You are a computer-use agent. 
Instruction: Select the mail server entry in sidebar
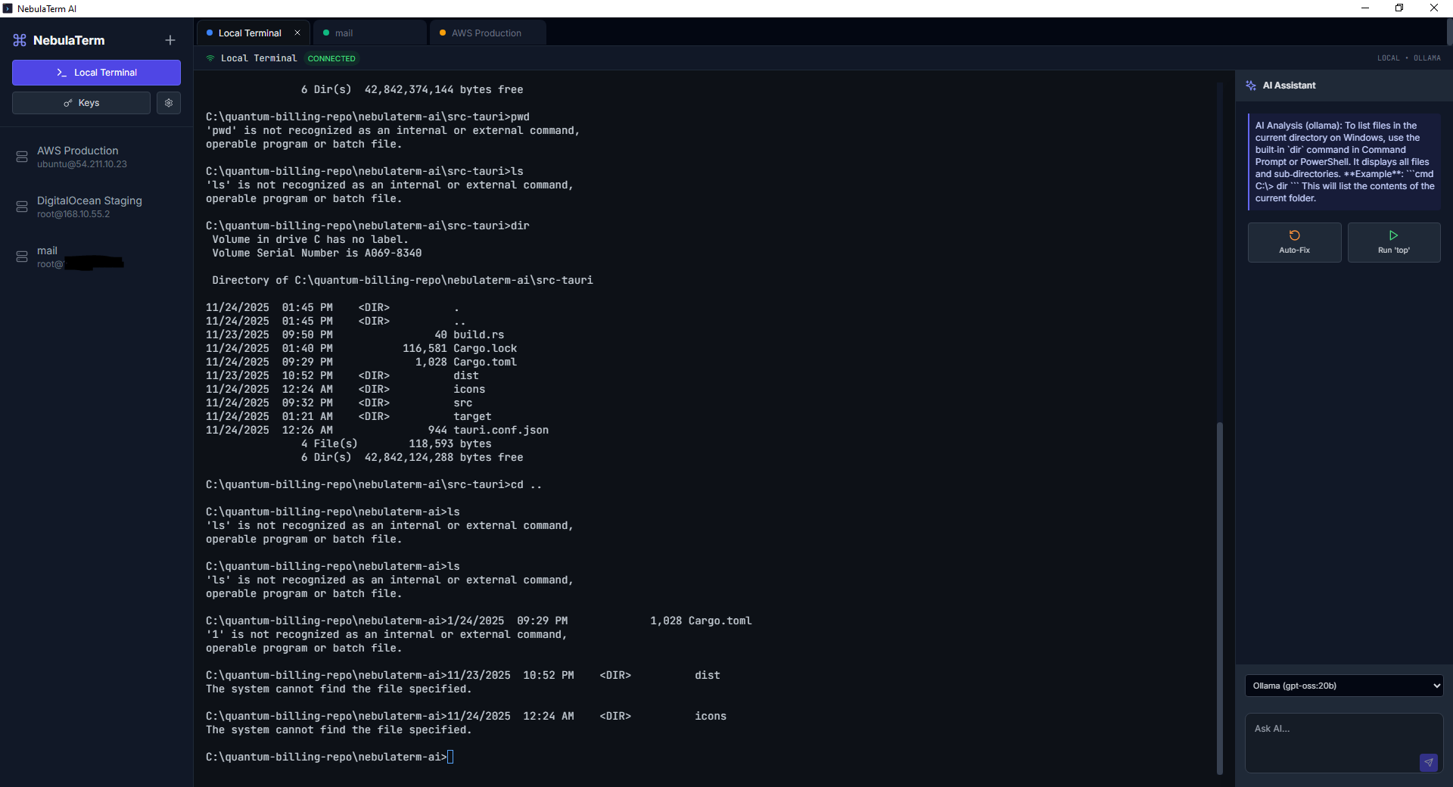click(96, 257)
